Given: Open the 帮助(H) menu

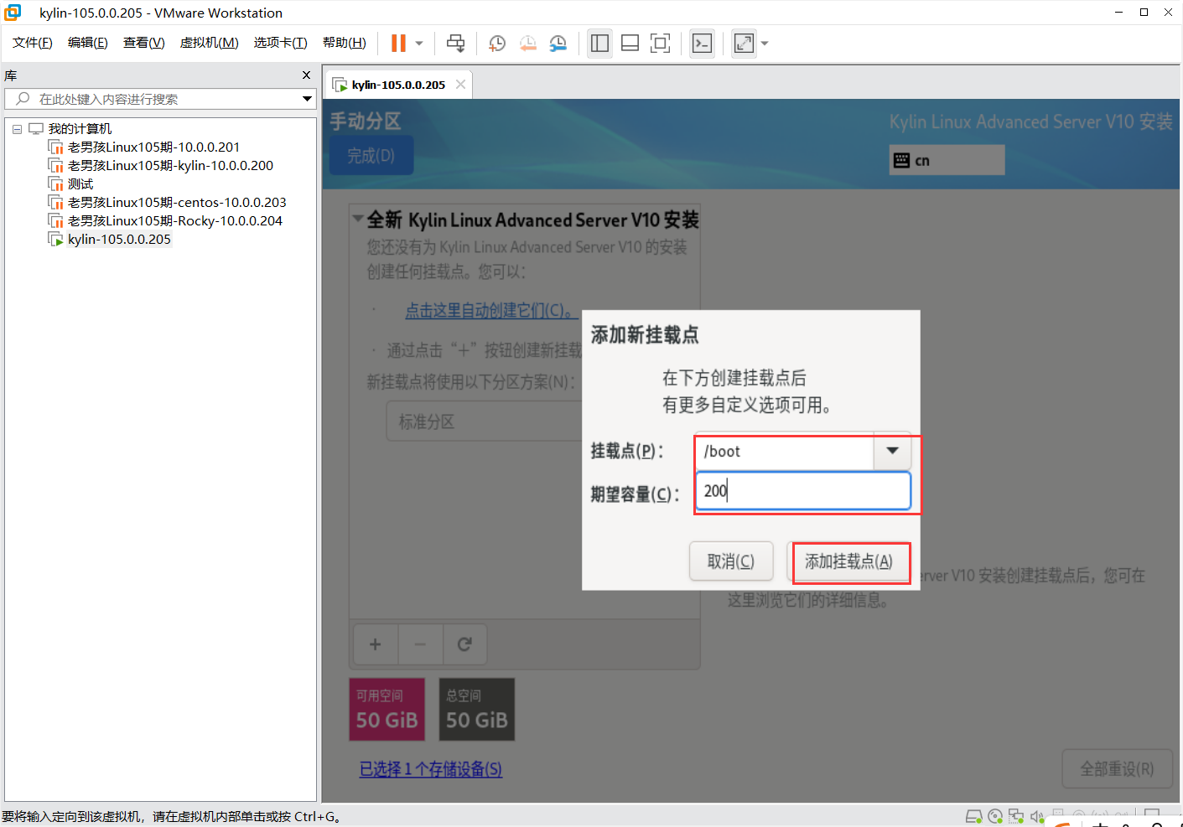Looking at the screenshot, I should pos(344,43).
